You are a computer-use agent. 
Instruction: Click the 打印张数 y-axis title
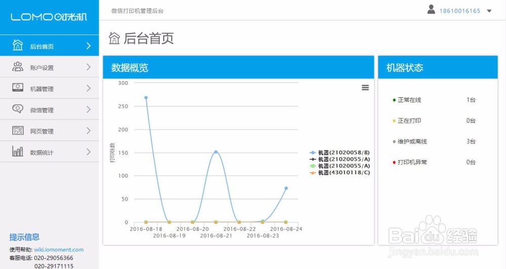click(x=112, y=153)
